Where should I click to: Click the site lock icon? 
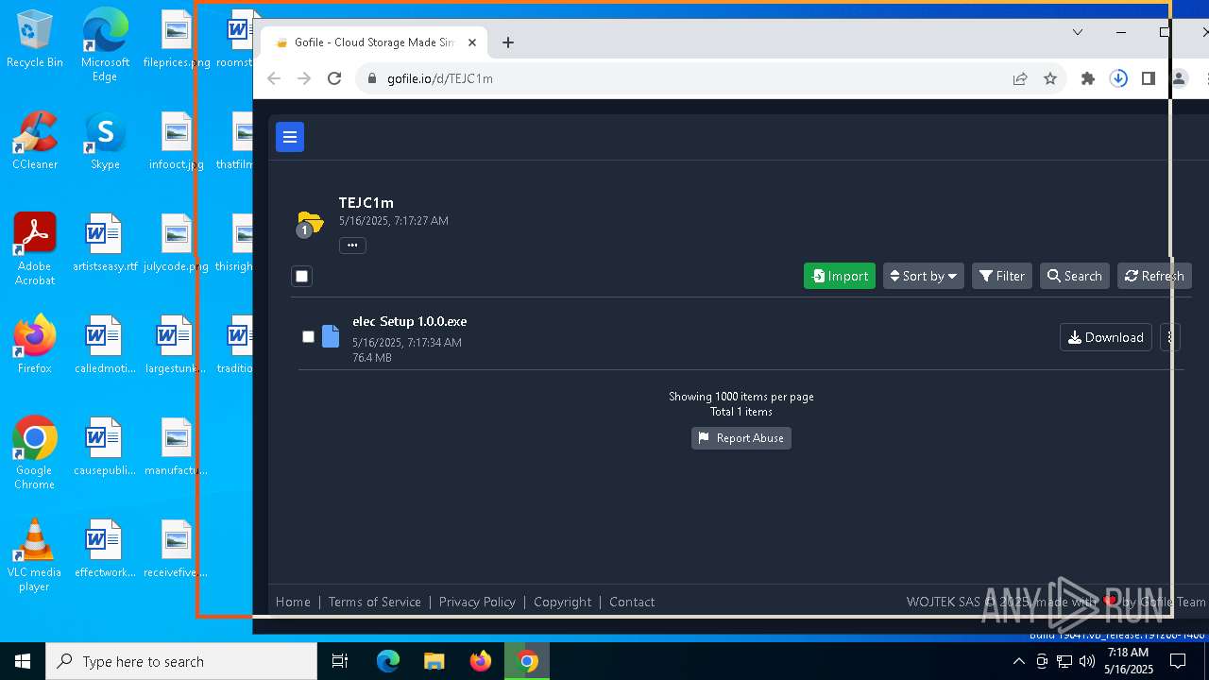pyautogui.click(x=372, y=78)
